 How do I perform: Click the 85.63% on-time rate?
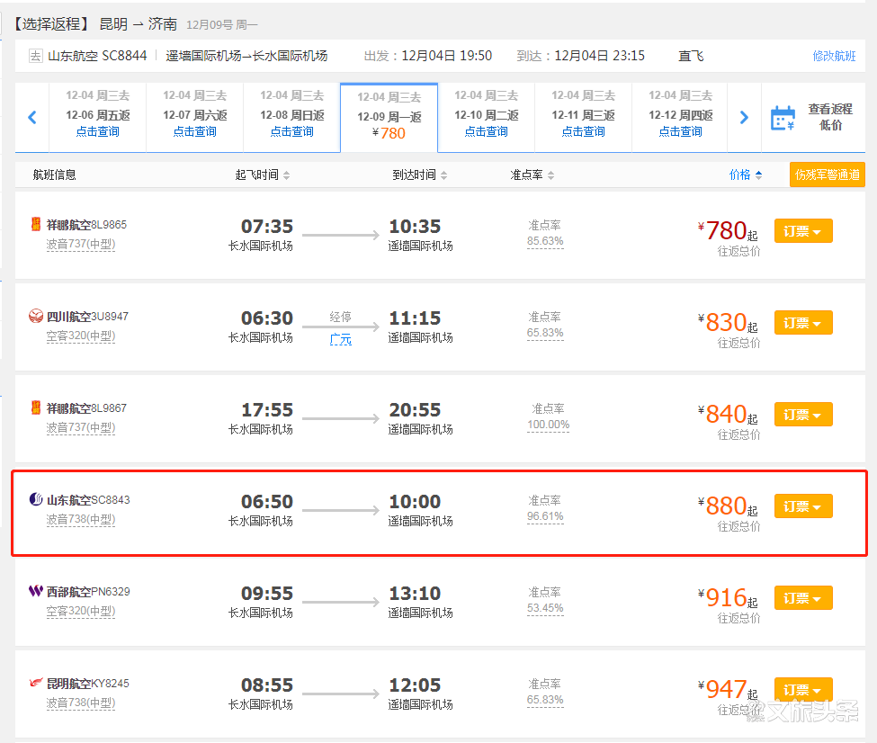click(x=545, y=241)
